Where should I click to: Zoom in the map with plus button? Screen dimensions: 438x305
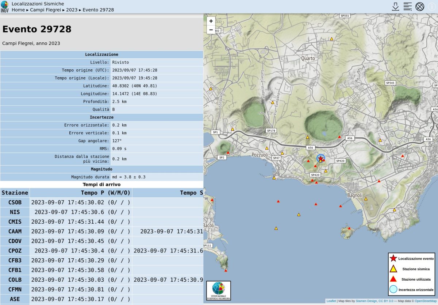click(211, 21)
